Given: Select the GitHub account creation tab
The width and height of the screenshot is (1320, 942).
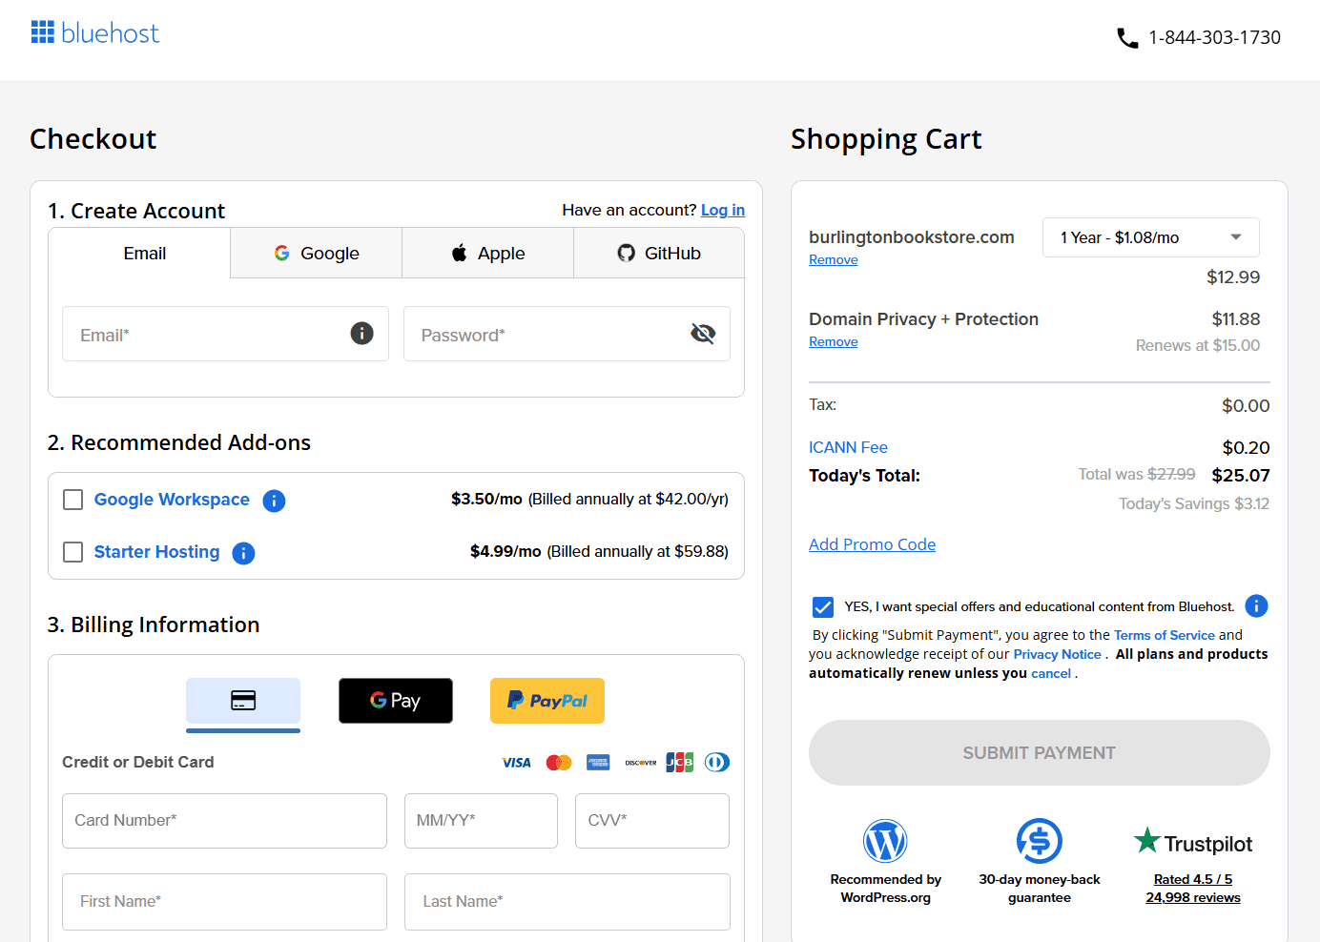Looking at the screenshot, I should coord(658,253).
